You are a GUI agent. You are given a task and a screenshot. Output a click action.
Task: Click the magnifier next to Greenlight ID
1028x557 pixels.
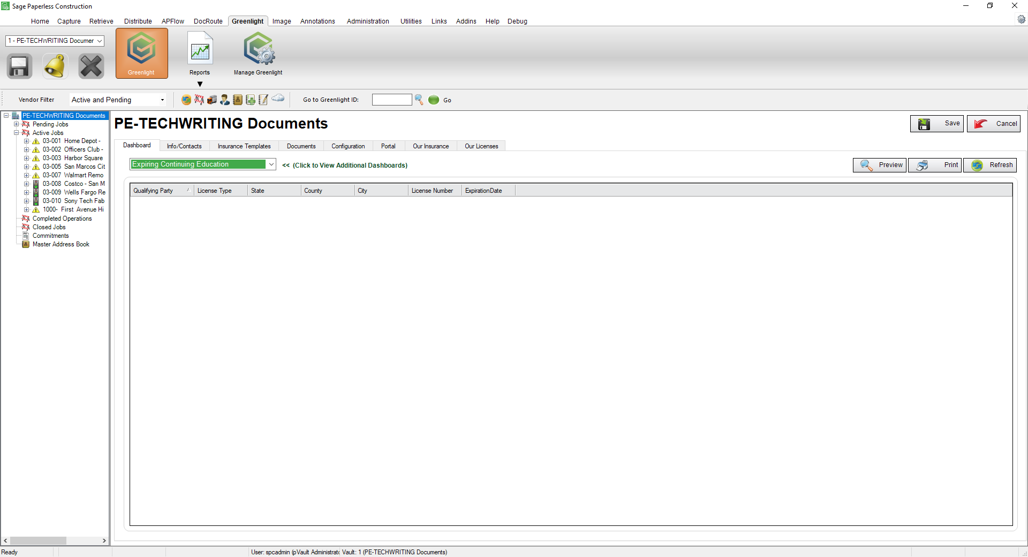[x=419, y=100]
